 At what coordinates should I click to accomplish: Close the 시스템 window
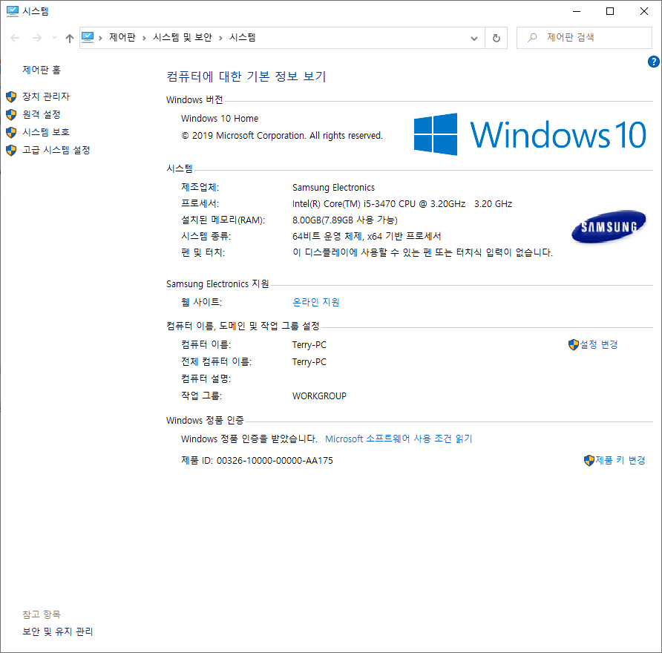(x=644, y=11)
